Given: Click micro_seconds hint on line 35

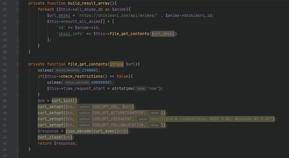Looking at the screenshot, I should coord(77,83).
